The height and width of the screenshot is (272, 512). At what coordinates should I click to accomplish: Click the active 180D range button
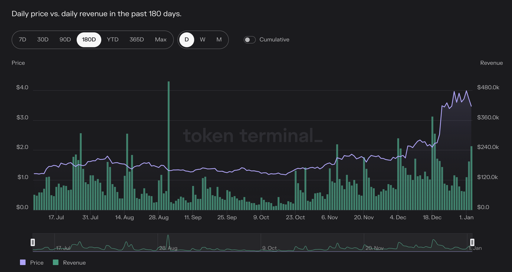(x=88, y=39)
